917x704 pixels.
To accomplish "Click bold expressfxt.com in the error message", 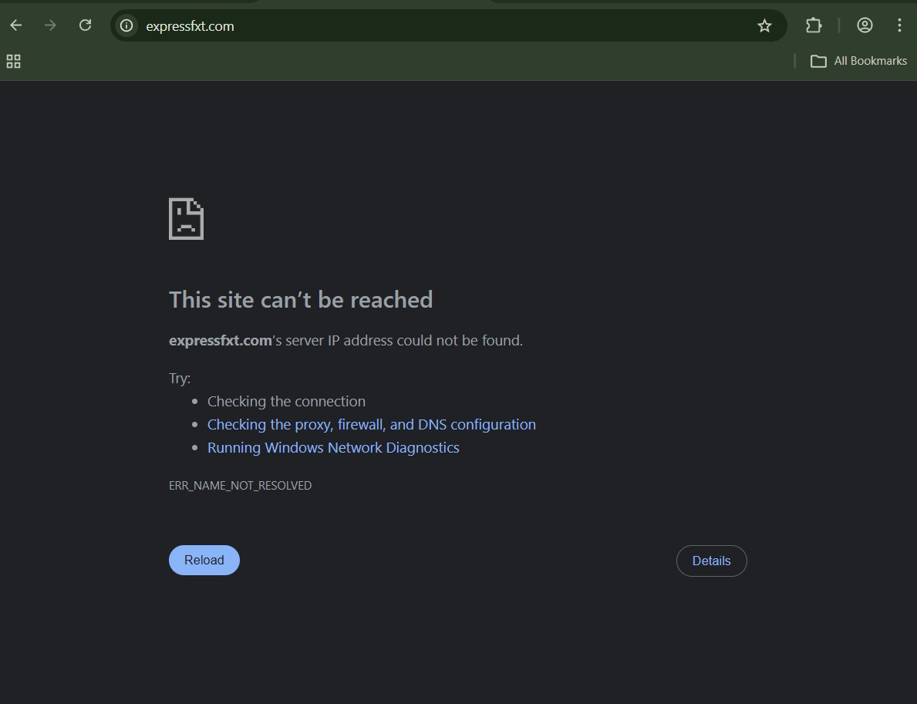I will (x=220, y=340).
